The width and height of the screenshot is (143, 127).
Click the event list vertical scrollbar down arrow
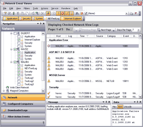[x=140, y=97]
